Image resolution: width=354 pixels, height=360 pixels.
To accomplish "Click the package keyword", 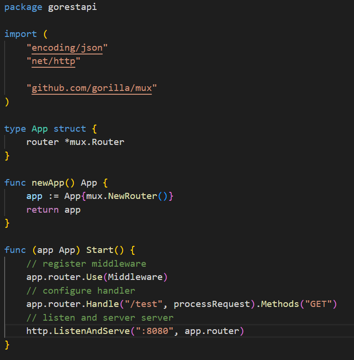I will click(x=23, y=8).
